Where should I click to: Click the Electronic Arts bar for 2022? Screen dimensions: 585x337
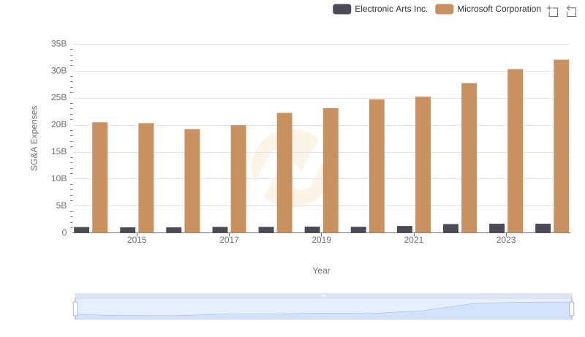pyautogui.click(x=450, y=229)
